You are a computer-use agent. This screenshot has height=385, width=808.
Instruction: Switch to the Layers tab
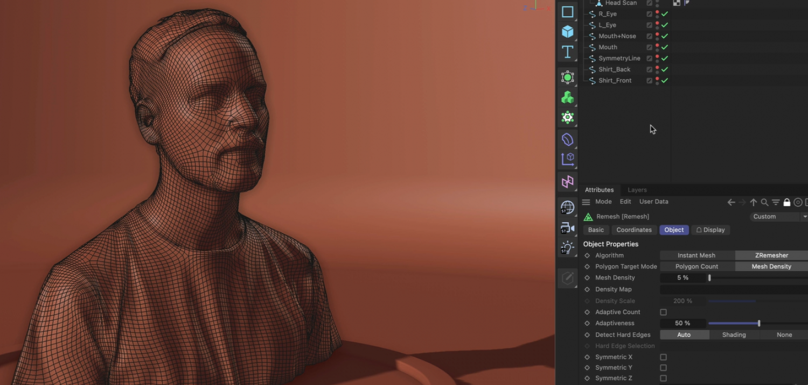pos(637,190)
